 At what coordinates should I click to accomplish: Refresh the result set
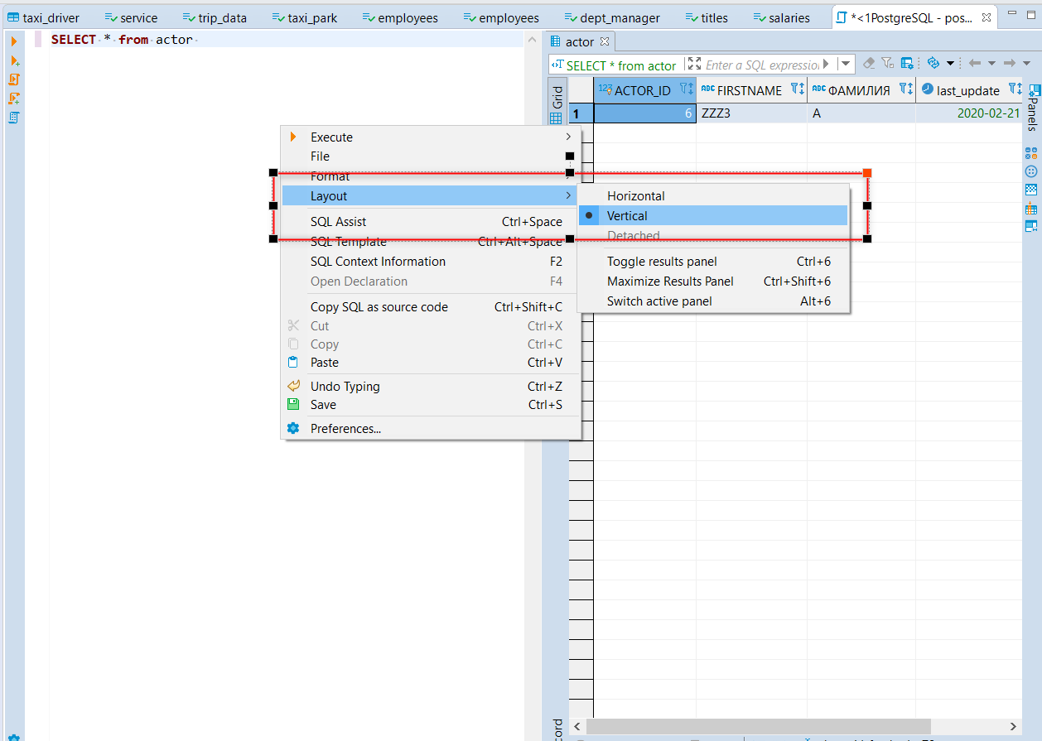(x=933, y=63)
